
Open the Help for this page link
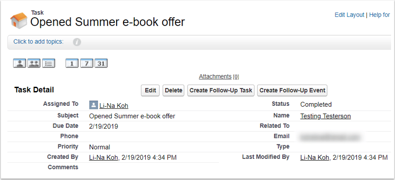click(x=380, y=15)
